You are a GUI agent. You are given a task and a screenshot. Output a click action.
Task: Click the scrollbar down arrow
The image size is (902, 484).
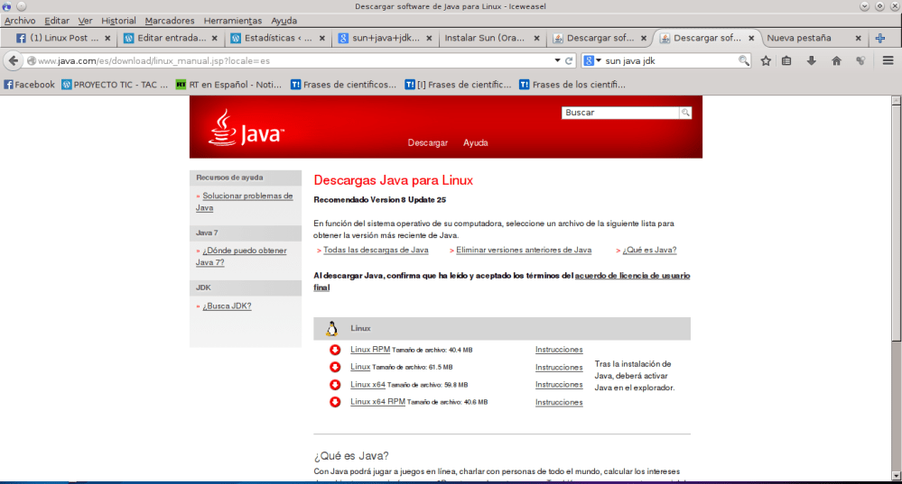897,475
